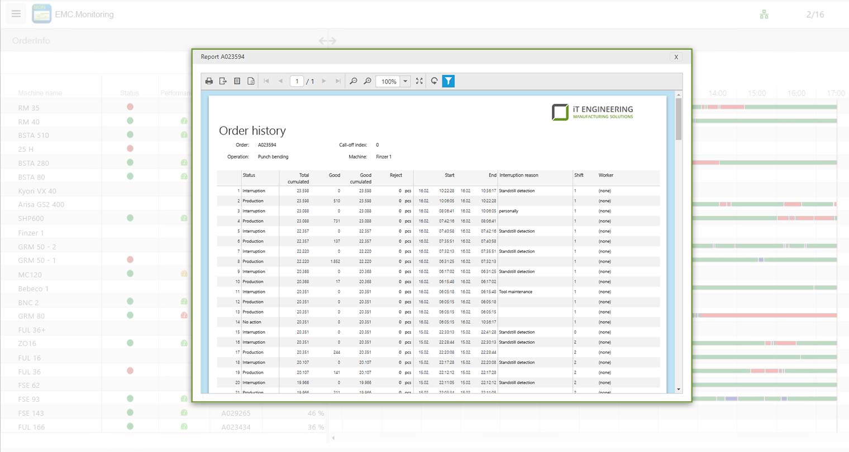
Task: Open the 100% zoom level dropdown
Action: (x=406, y=81)
